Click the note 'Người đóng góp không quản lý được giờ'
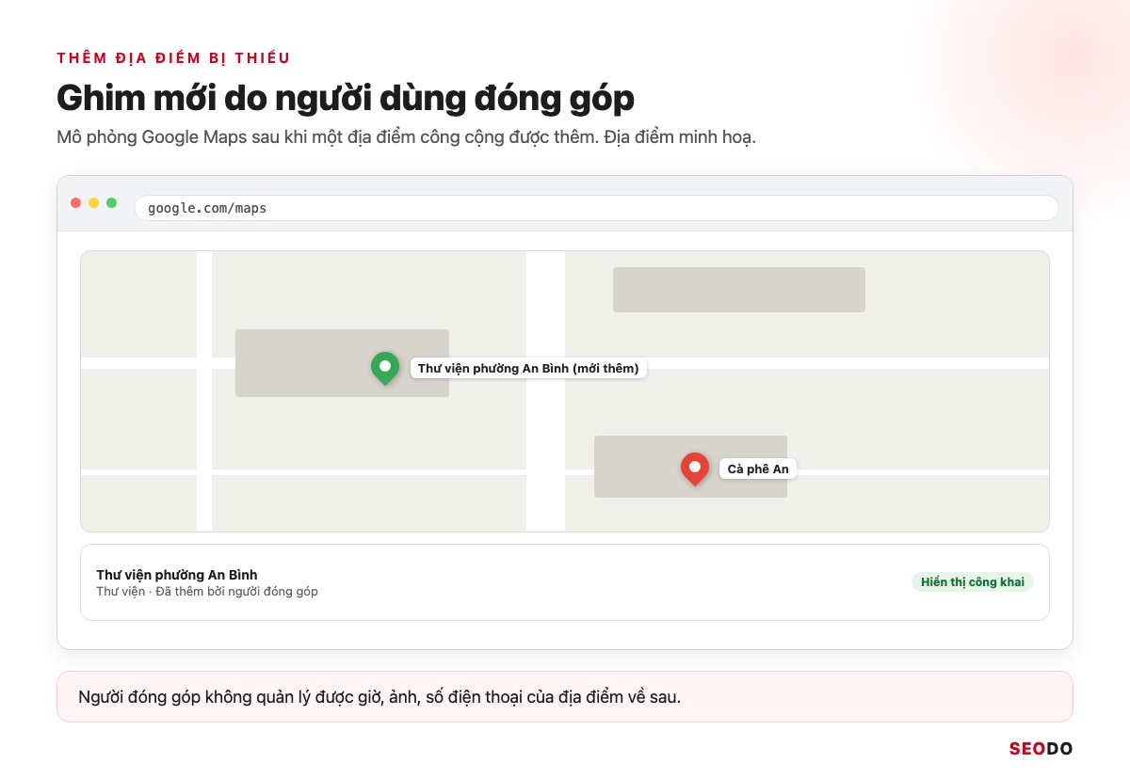Screen dimensions: 1130x779 click(x=565, y=697)
